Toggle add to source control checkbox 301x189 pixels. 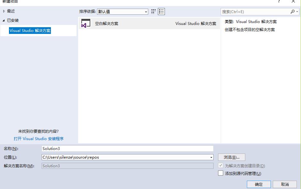(x=221, y=173)
